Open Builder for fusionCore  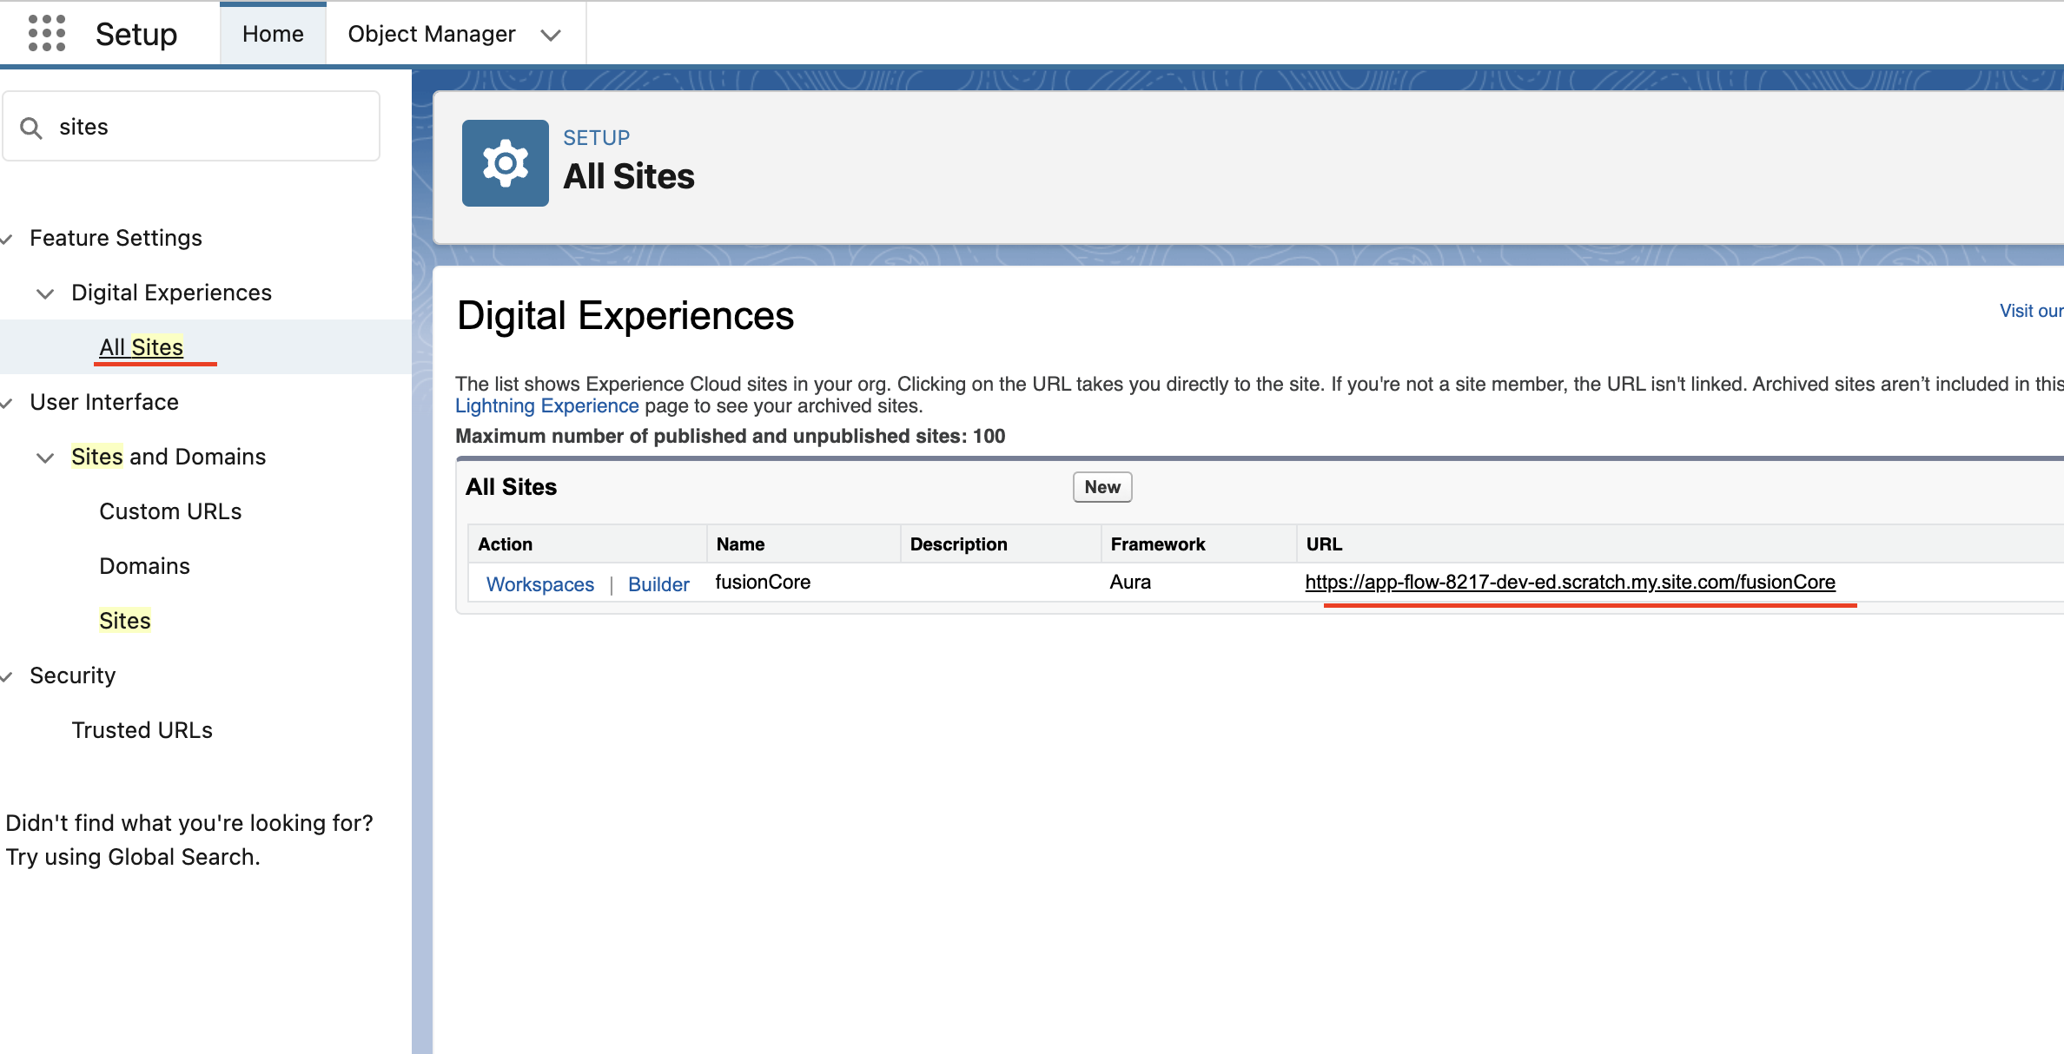658,584
